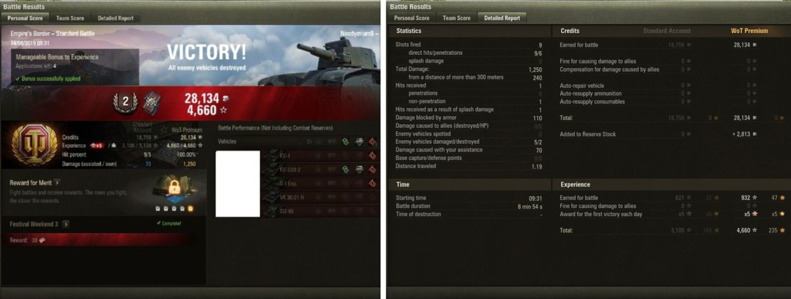Open Detailed Report tab in left window
The image size is (791, 299).
(116, 18)
